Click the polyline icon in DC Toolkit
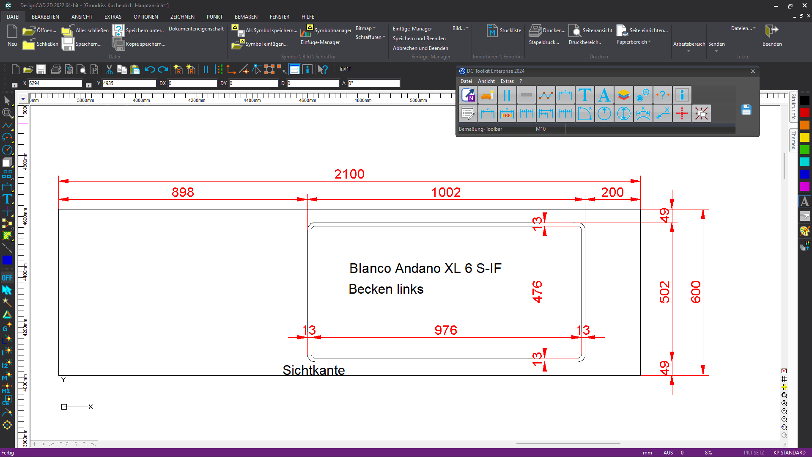This screenshot has height=457, width=812. click(x=546, y=95)
